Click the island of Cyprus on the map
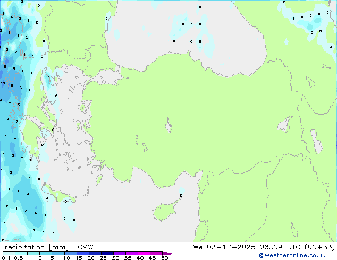 [165, 211]
